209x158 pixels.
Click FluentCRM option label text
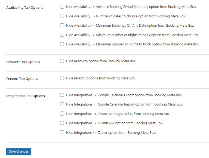pyautogui.click(x=114, y=123)
